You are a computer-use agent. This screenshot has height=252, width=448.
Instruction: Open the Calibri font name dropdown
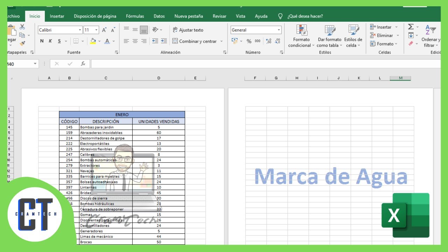tap(80, 30)
